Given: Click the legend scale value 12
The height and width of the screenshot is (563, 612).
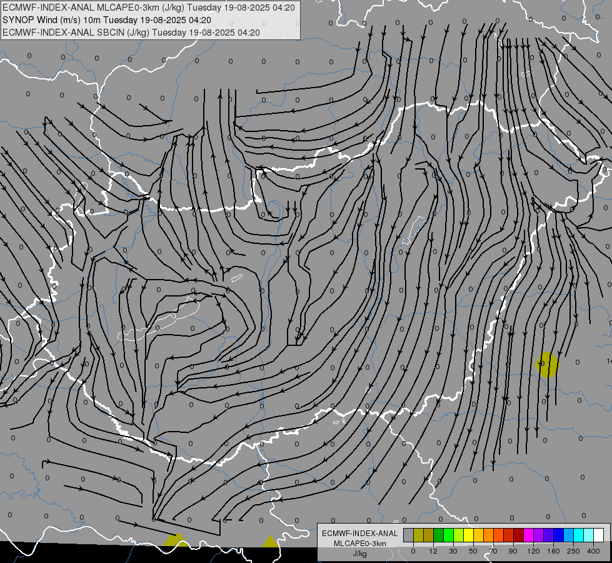Looking at the screenshot, I should click(433, 551).
